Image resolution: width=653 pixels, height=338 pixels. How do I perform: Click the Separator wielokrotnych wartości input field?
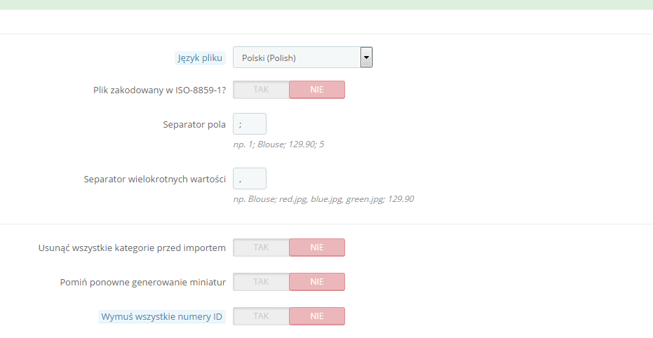pyautogui.click(x=250, y=179)
